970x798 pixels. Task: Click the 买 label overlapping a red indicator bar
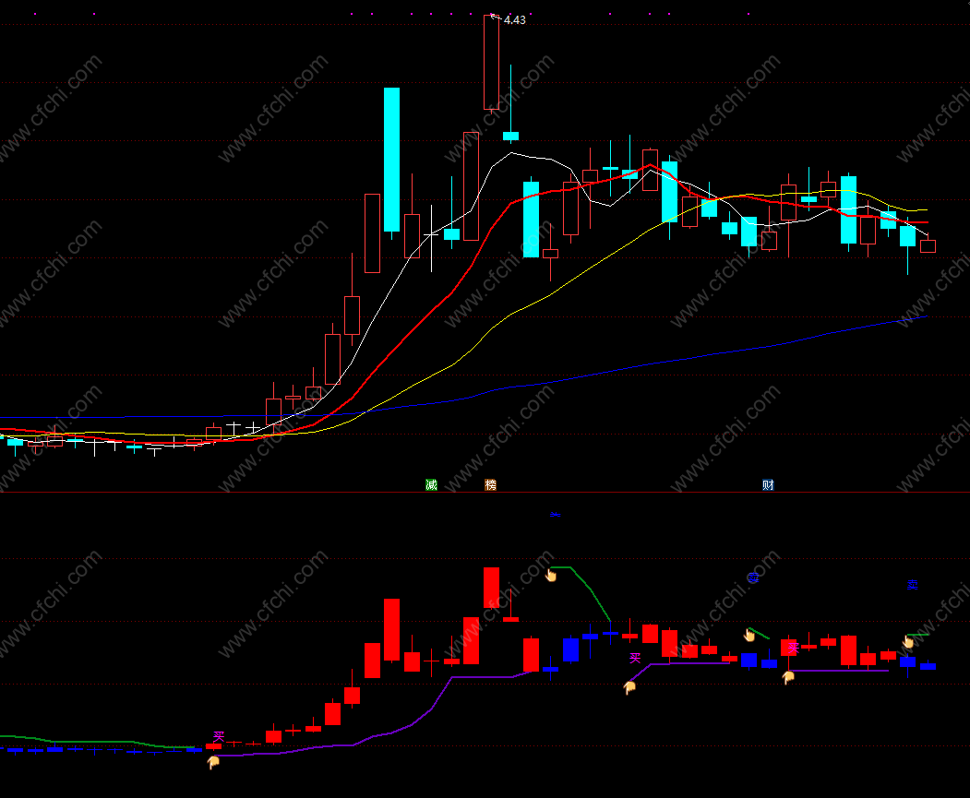point(794,648)
